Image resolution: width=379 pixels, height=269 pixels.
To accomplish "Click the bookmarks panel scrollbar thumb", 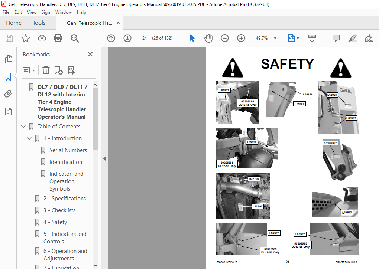I will pos(95,118).
